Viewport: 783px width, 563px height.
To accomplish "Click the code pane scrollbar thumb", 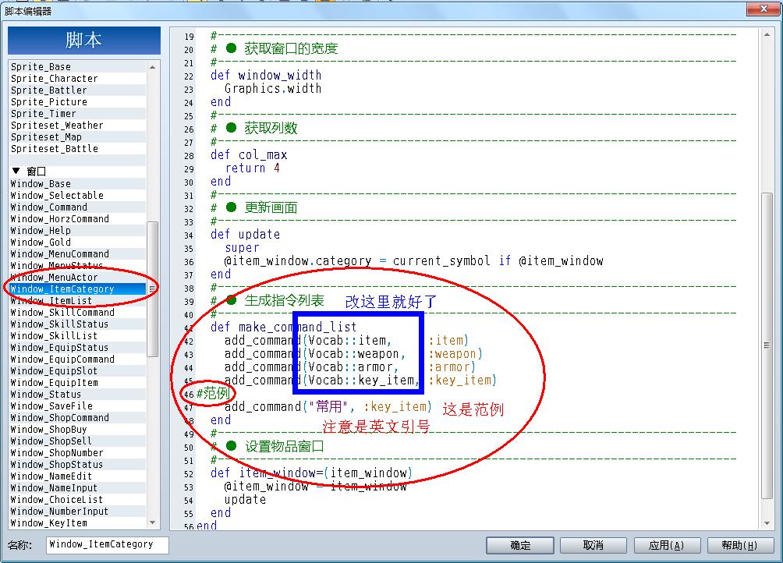I will click(767, 345).
